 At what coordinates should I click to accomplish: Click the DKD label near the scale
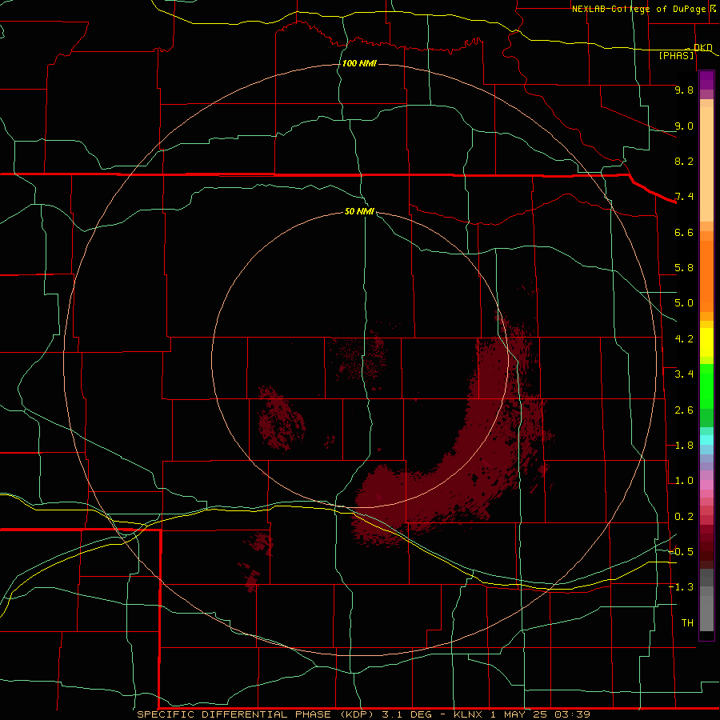(703, 47)
